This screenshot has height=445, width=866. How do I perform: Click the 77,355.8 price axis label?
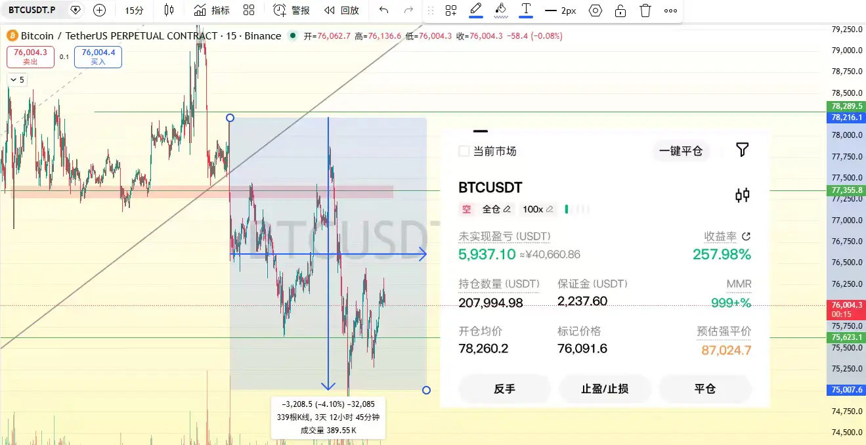[846, 190]
